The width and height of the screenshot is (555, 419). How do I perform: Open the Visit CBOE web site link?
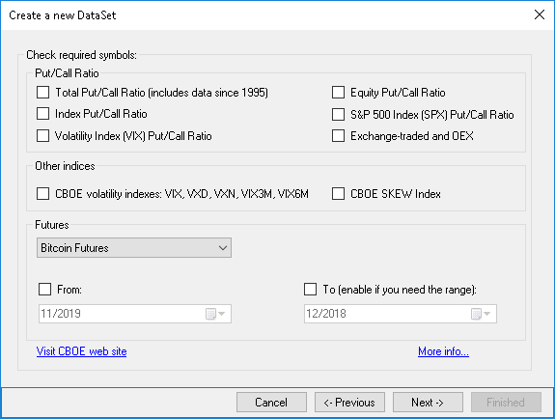pos(81,351)
